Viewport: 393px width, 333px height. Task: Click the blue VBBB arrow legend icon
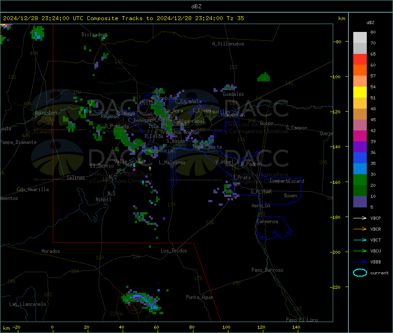tap(360, 262)
